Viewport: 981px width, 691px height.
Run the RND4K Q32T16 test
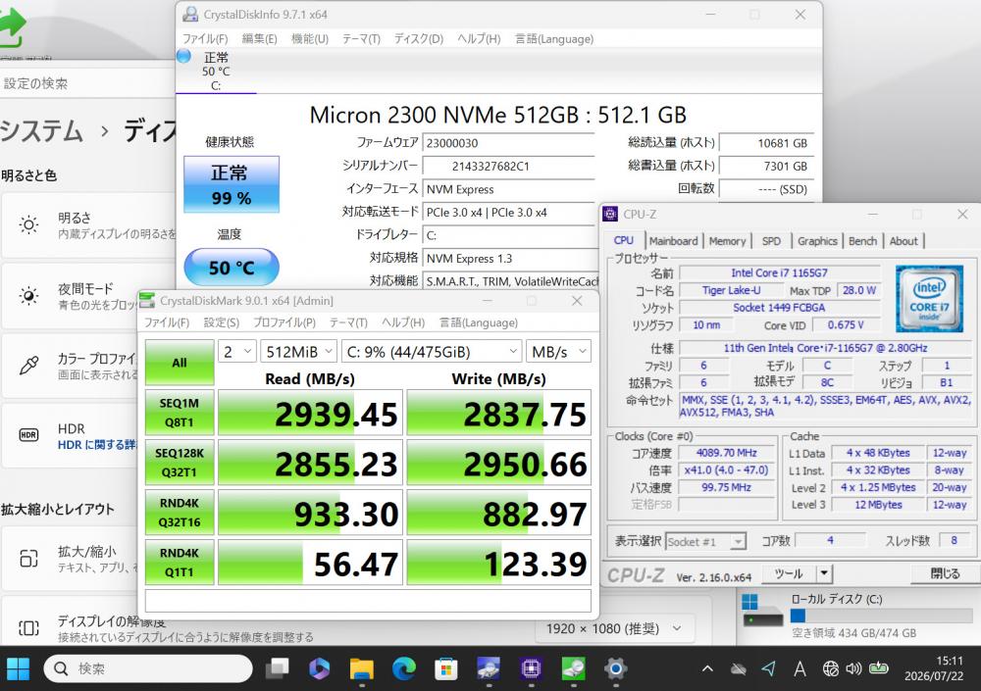180,513
